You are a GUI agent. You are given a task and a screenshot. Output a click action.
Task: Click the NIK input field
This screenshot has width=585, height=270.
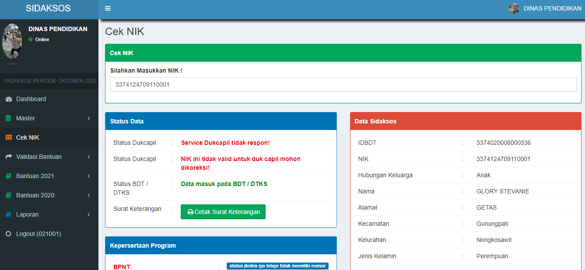point(343,84)
